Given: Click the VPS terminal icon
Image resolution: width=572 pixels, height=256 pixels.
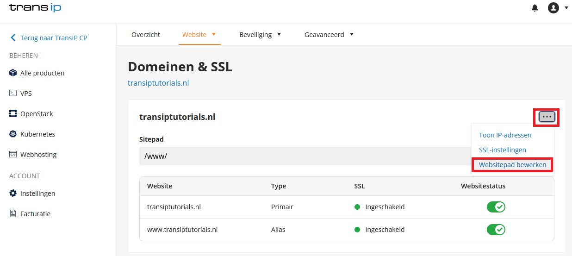Looking at the screenshot, I should (x=13, y=94).
